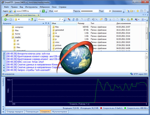Image resolution: width=150 pixels, height=115 pixels.
Task: Open the Избранное menu
Action: 45,7
